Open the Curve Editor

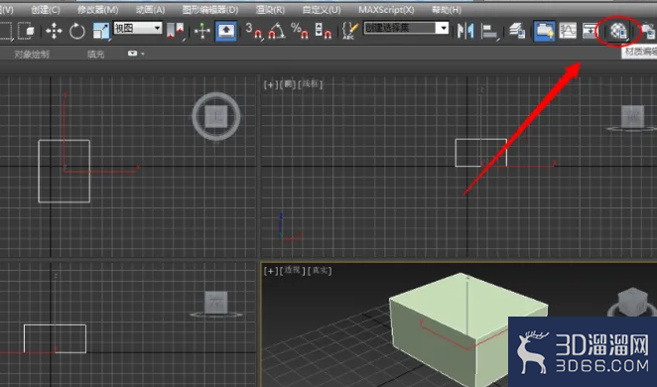coord(568,31)
